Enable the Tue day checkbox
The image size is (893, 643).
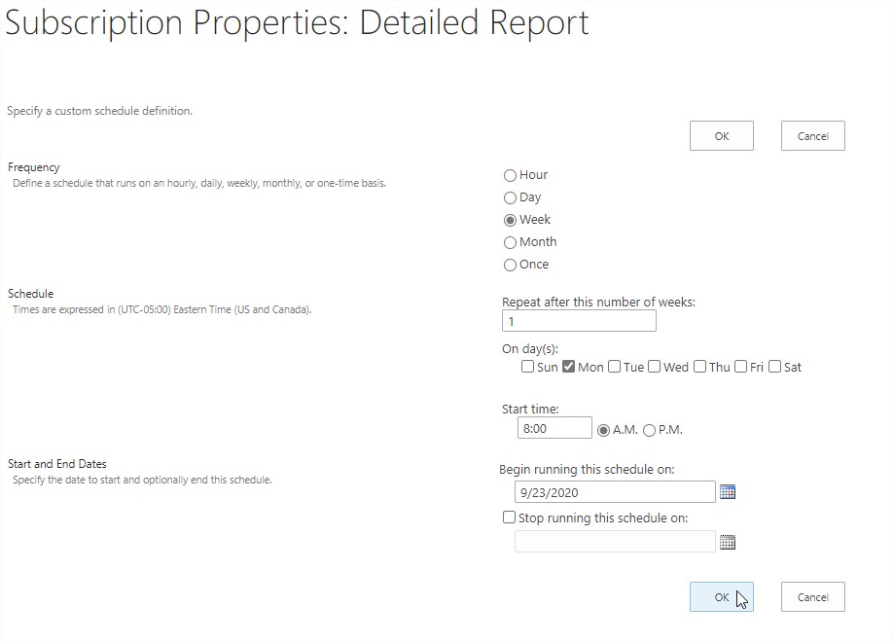coord(614,366)
